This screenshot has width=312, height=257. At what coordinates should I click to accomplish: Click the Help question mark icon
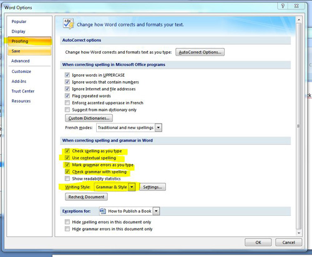(x=283, y=6)
